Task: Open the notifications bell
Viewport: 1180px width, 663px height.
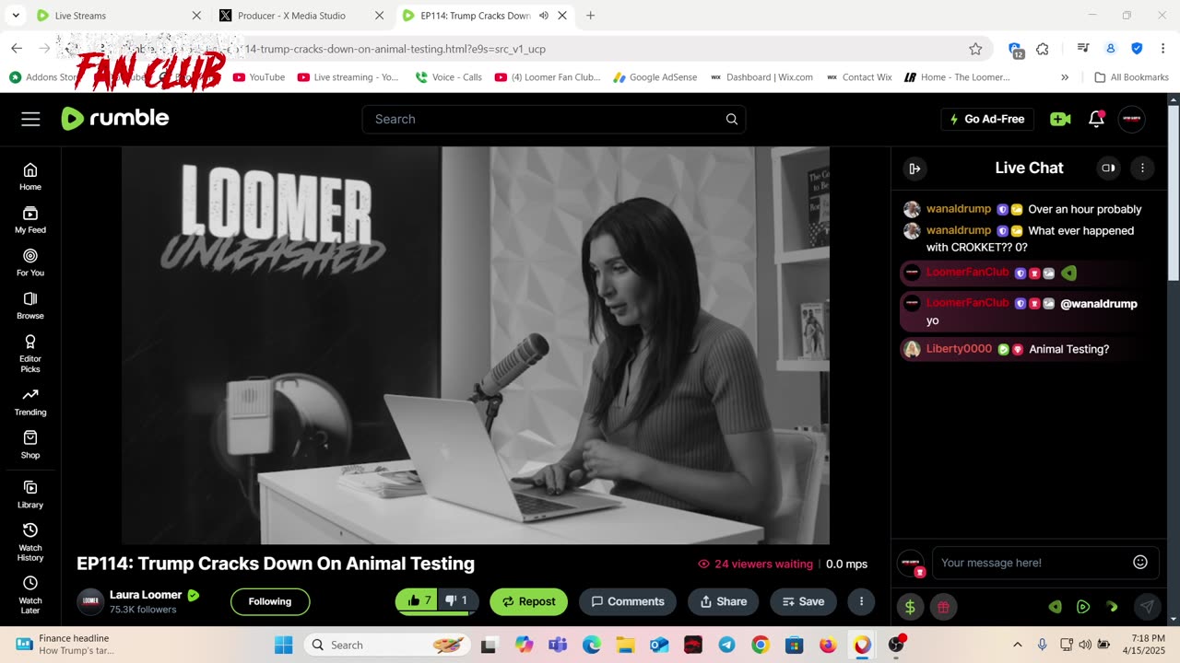Action: 1096,119
